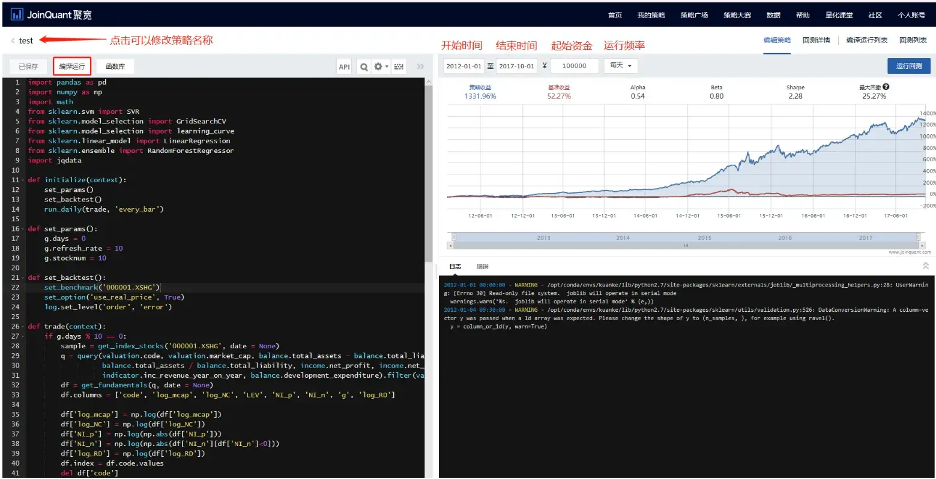This screenshot has width=936, height=479.
Task: Click the 最大回撤 value 25.27%
Action: (874, 96)
